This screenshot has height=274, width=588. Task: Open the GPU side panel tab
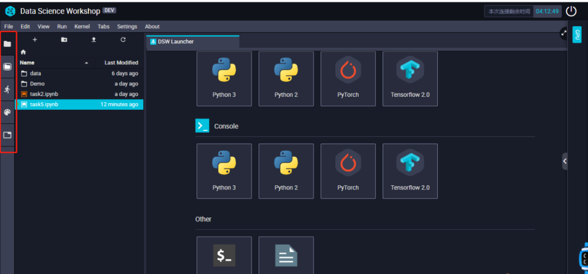pos(577,35)
